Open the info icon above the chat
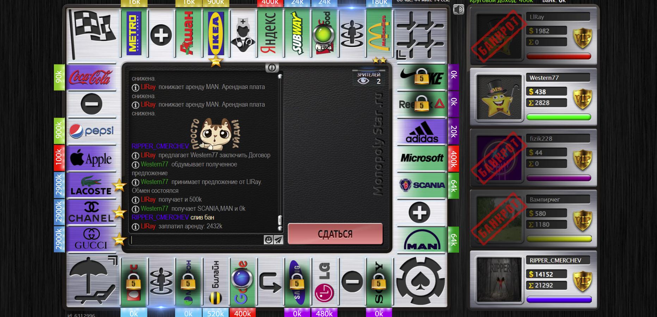The width and height of the screenshot is (657, 317). [x=272, y=68]
